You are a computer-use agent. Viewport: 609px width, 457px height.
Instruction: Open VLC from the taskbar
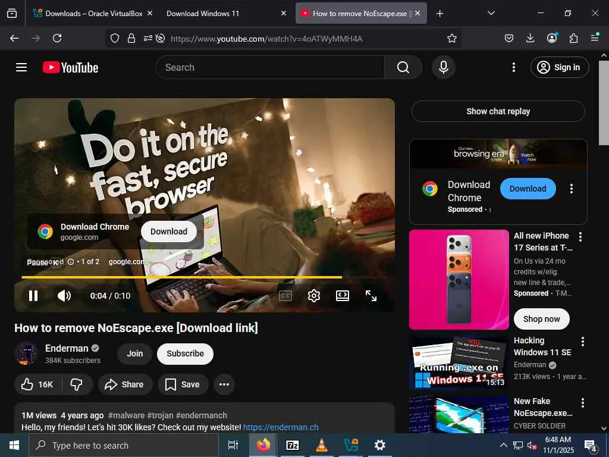pos(322,445)
